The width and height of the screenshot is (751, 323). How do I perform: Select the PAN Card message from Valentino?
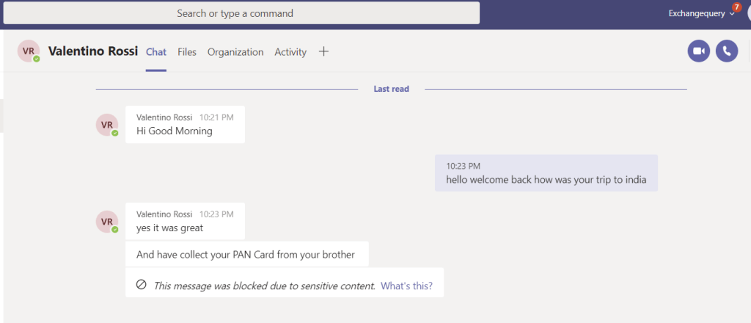point(246,255)
